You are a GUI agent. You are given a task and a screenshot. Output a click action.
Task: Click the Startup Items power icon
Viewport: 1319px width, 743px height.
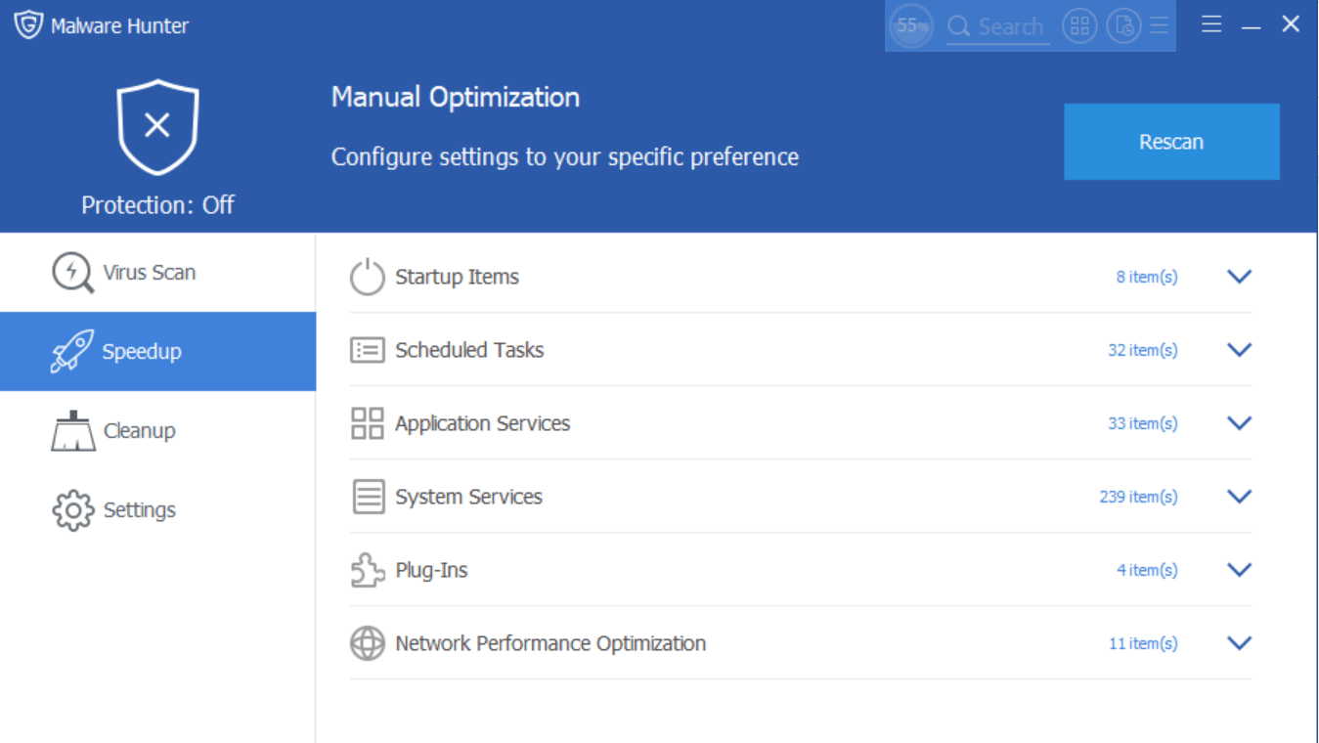tap(367, 277)
